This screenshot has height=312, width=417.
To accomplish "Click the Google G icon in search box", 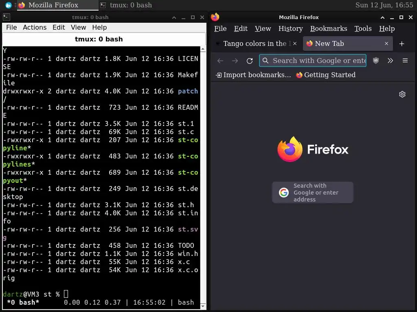I will 283,192.
